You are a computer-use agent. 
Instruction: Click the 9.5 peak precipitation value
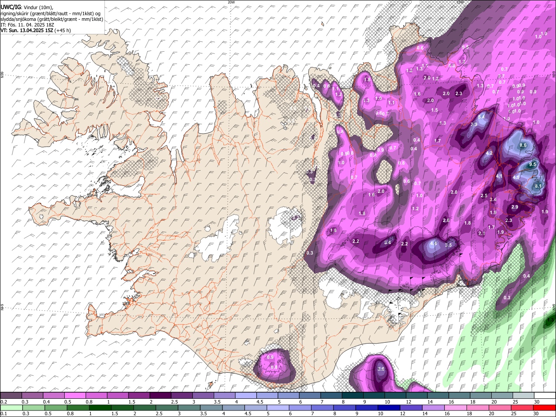533,164
